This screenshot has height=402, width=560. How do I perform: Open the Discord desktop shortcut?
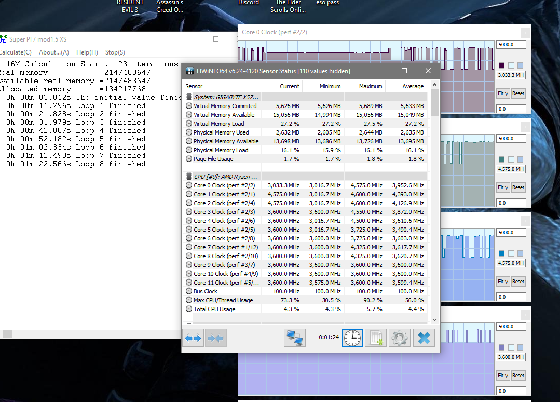(x=249, y=3)
